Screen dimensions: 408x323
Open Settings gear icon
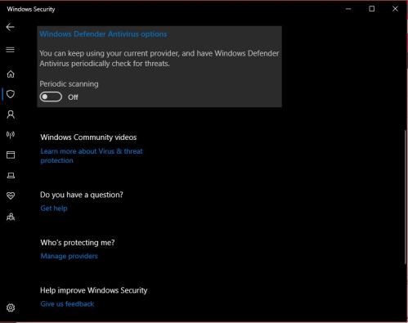[11, 307]
